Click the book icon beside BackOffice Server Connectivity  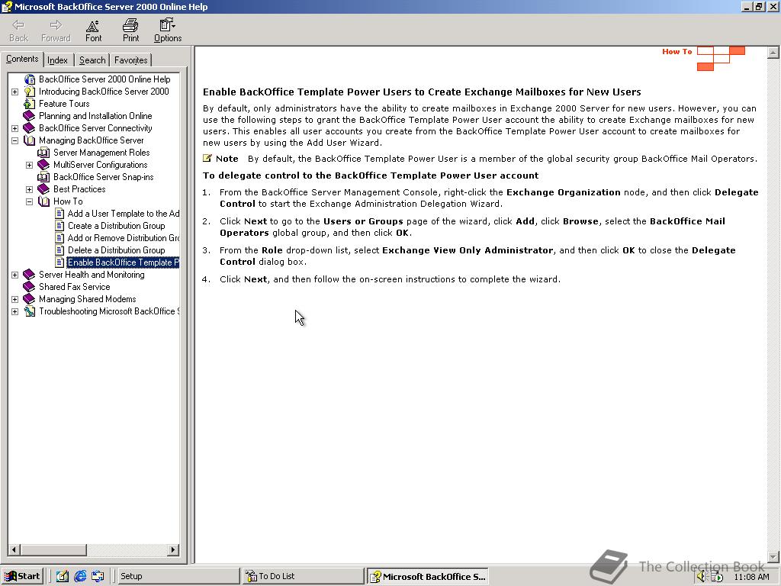(30, 128)
